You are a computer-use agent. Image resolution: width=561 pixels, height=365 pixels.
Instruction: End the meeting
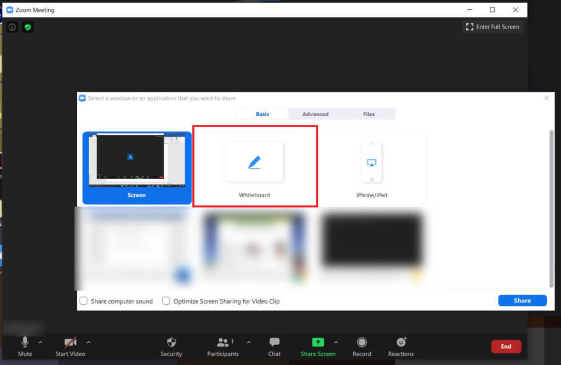pyautogui.click(x=506, y=346)
